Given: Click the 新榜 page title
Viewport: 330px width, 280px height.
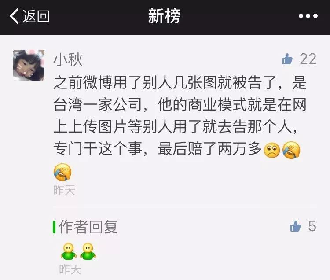Looking at the screenshot, I should (164, 16).
